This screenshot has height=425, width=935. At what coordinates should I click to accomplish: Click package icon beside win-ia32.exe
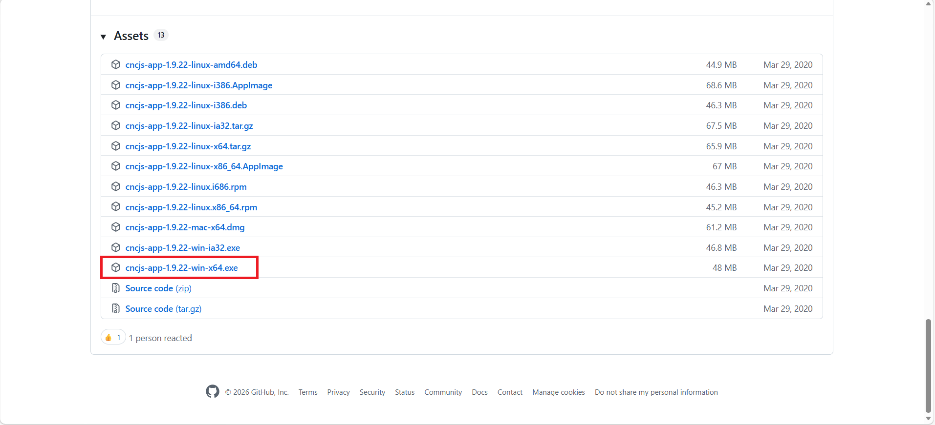116,247
